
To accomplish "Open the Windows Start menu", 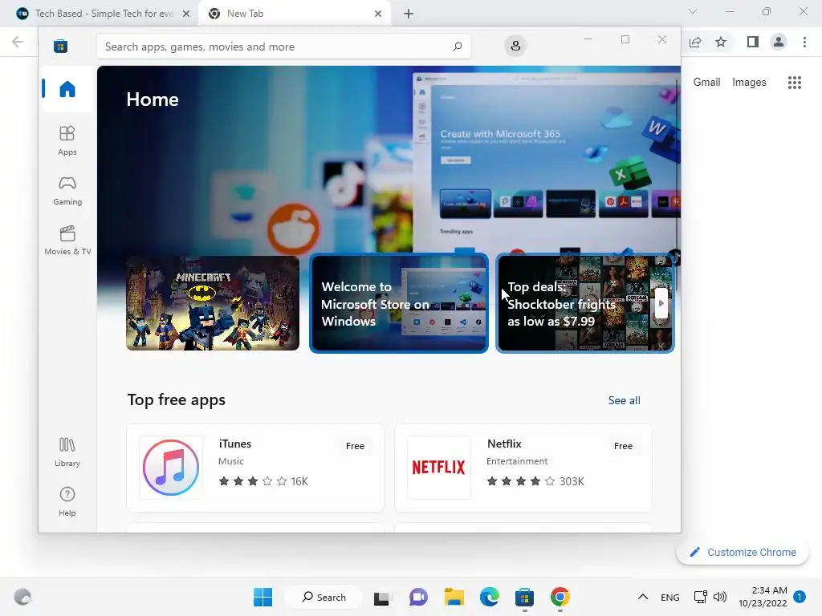I will coord(262,597).
